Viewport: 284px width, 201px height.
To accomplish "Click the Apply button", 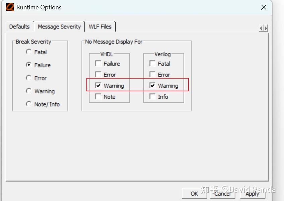I will (x=253, y=194).
